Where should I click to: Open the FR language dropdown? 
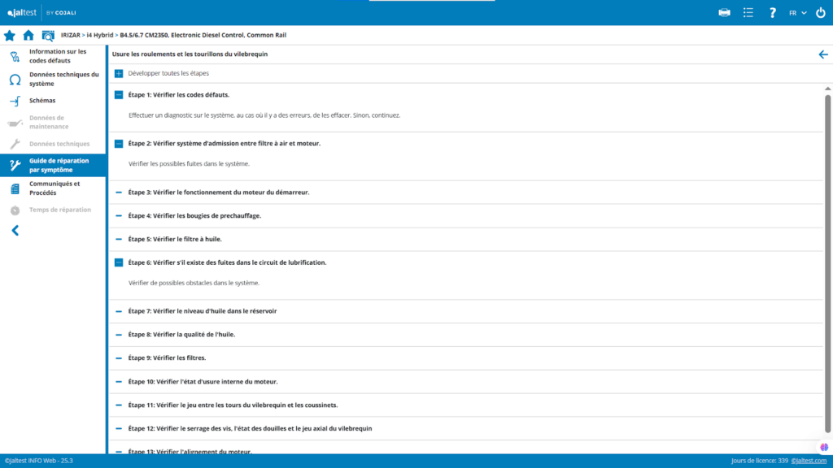[797, 12]
